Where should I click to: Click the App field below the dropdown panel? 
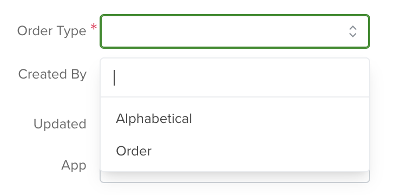pos(235,177)
